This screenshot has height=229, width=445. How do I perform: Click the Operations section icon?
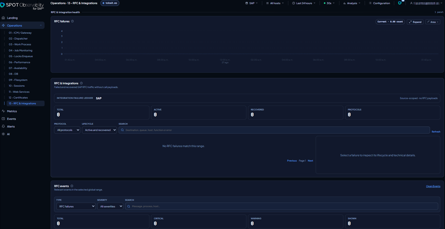[3, 25]
